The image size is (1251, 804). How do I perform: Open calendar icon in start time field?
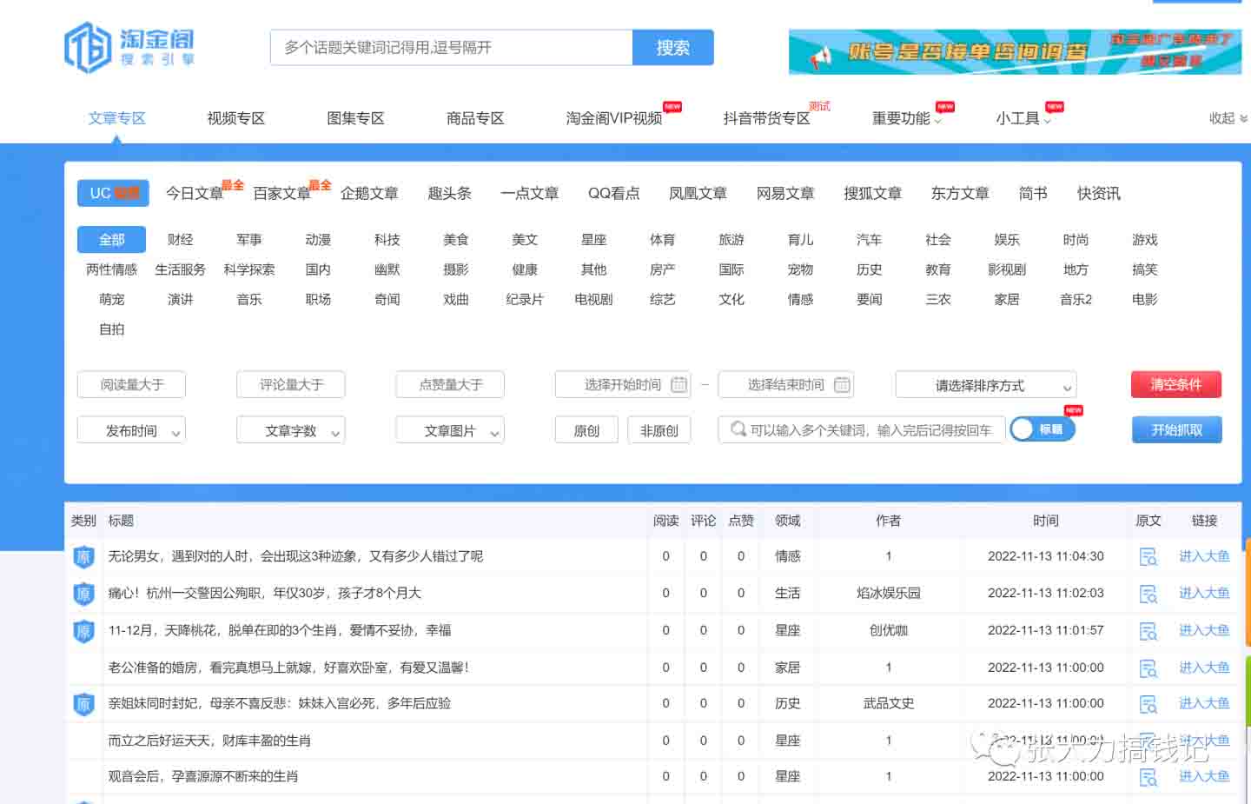tap(678, 385)
